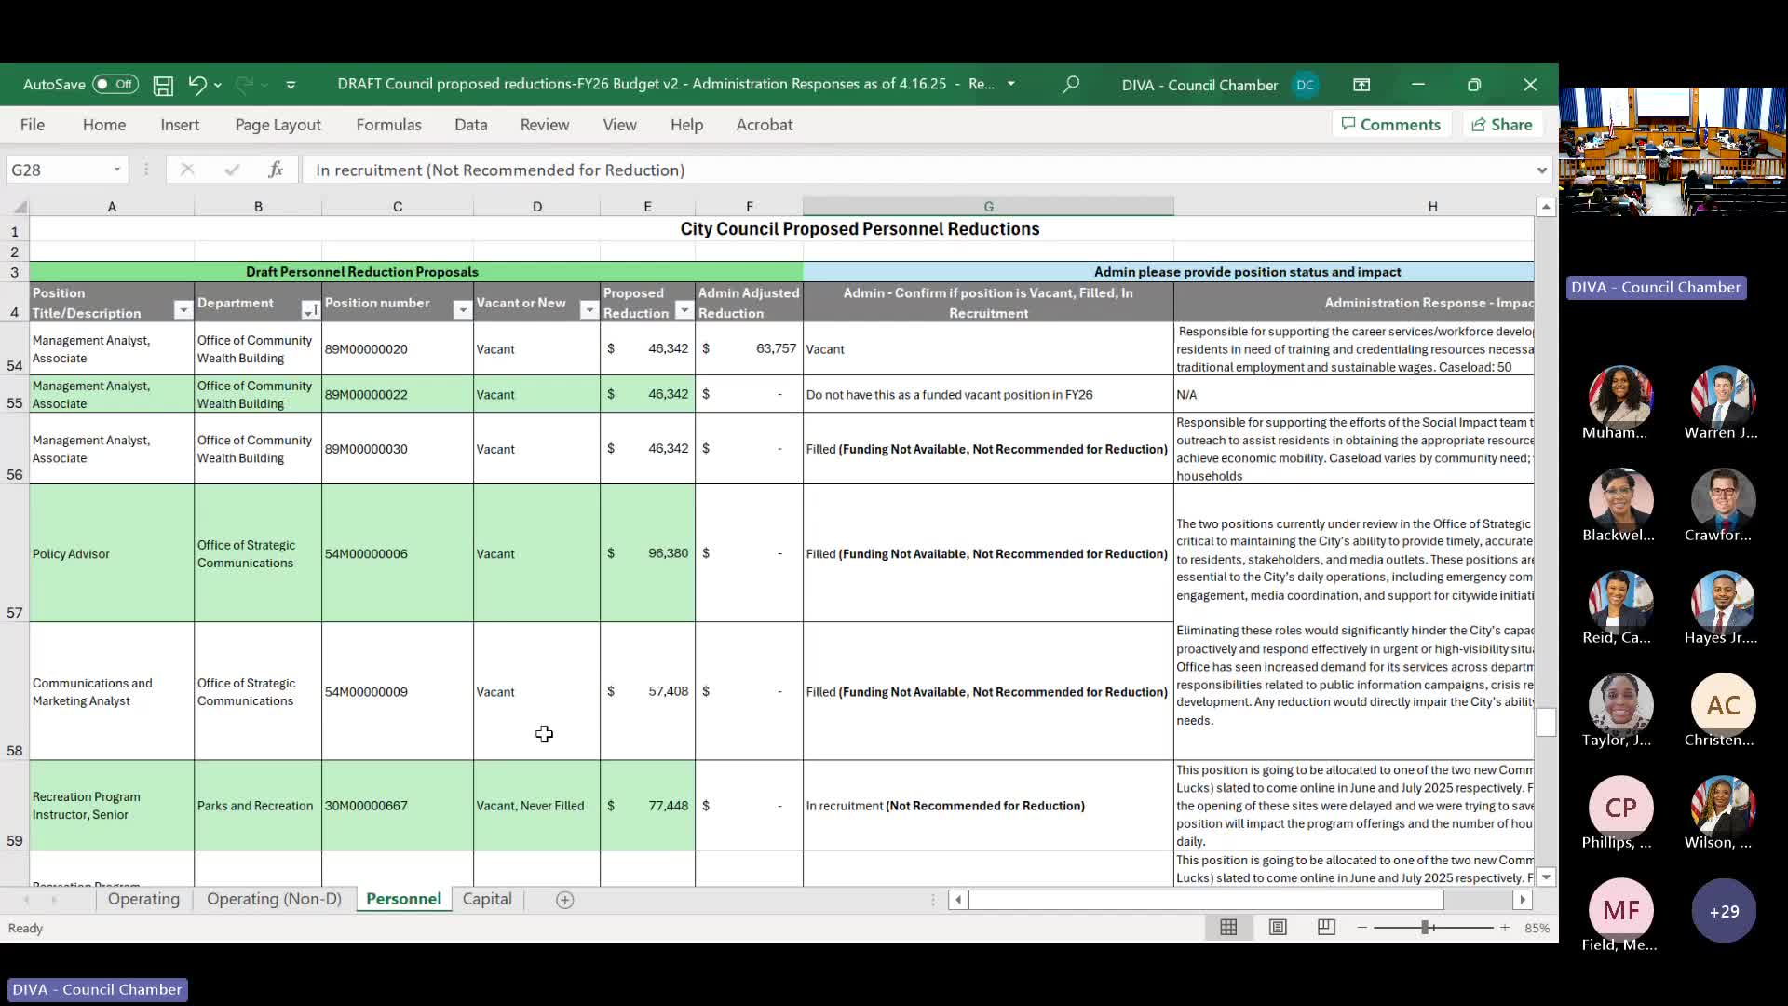Open the File menu

(33, 125)
